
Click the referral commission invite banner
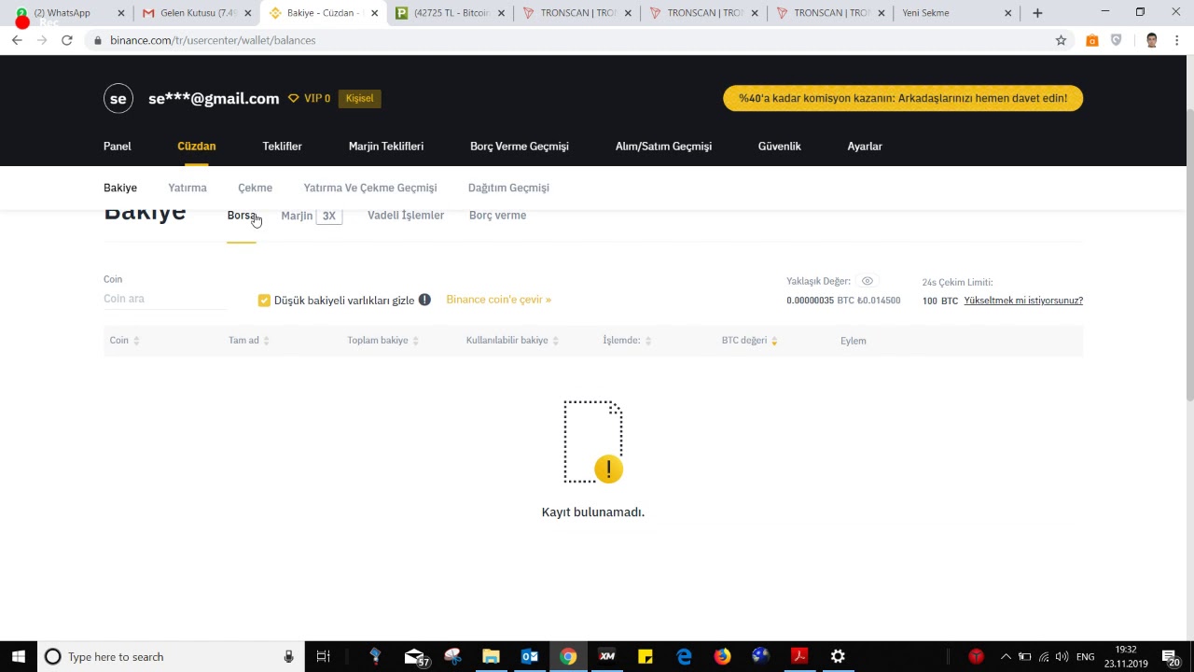click(903, 98)
